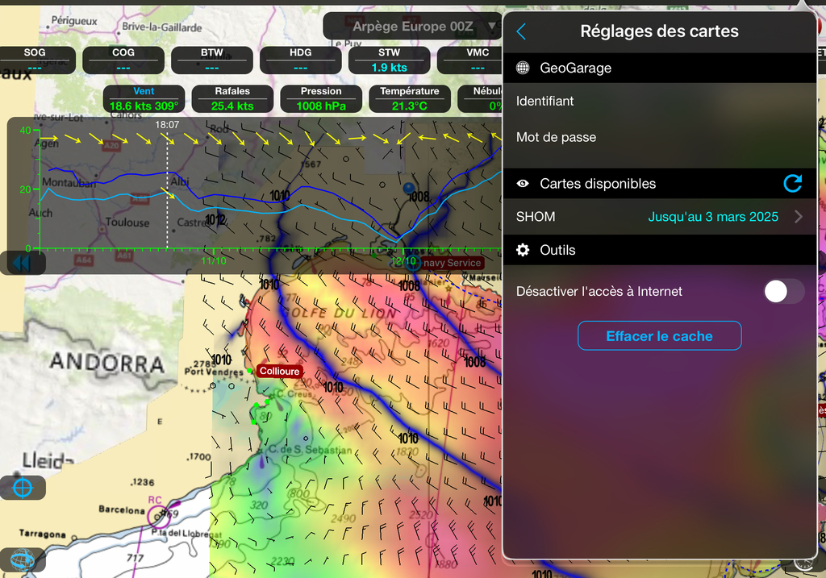826x578 pixels.
Task: Tap the Outils gear icon
Action: coord(523,250)
